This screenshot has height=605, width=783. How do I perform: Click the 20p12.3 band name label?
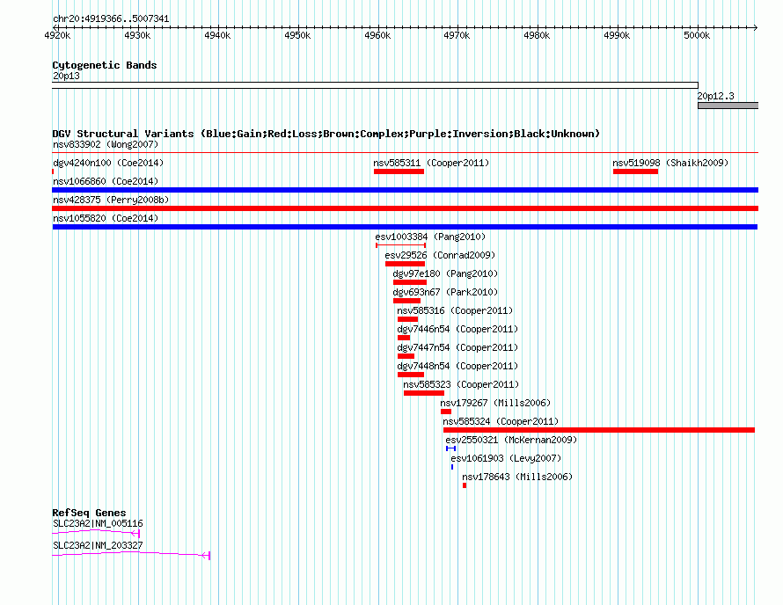point(715,97)
